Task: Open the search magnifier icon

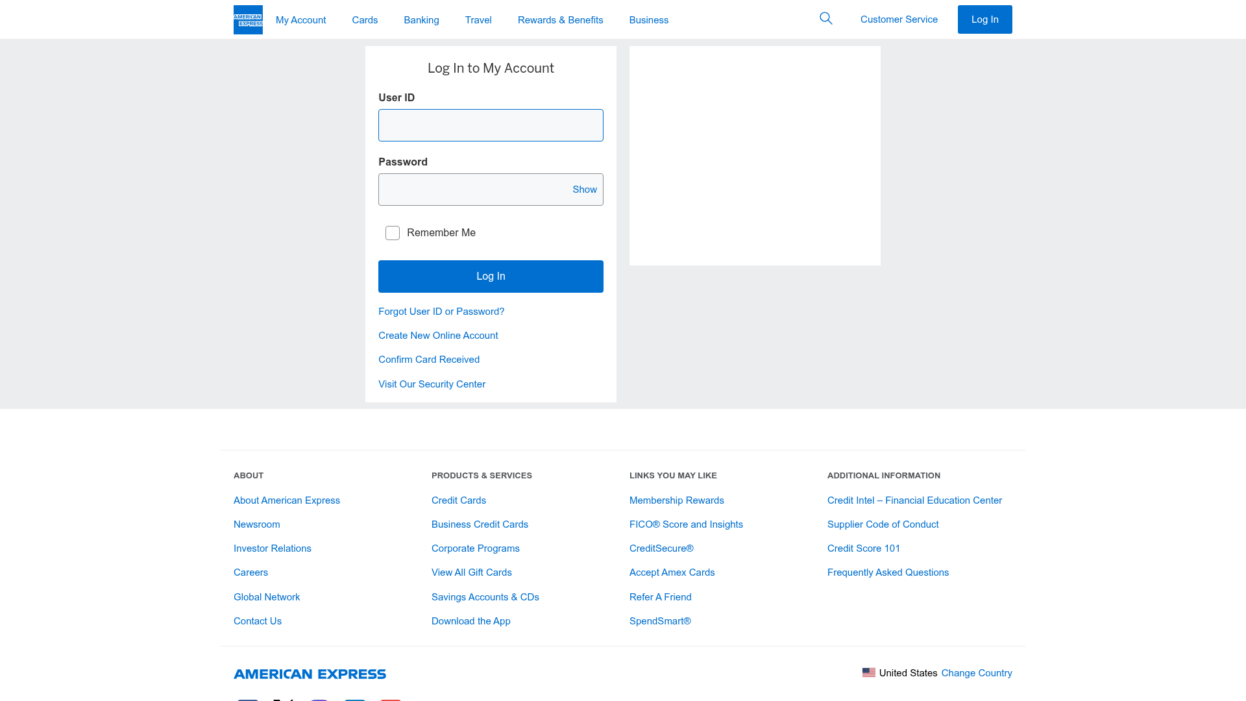Action: (x=825, y=18)
